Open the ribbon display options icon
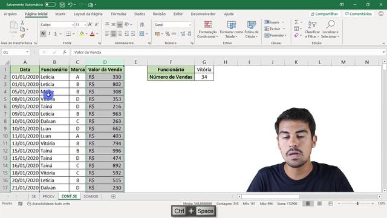 point(342,4)
